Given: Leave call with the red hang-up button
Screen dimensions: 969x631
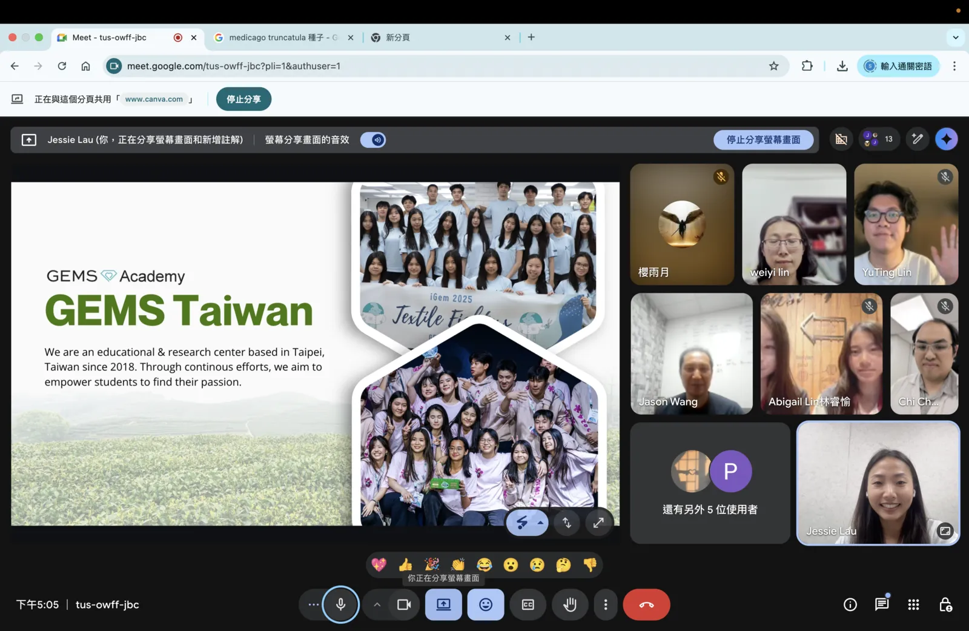Looking at the screenshot, I should (646, 604).
